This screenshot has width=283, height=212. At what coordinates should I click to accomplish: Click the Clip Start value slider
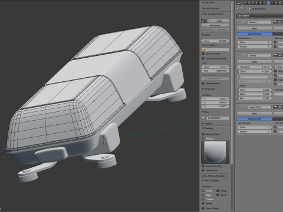215,67
